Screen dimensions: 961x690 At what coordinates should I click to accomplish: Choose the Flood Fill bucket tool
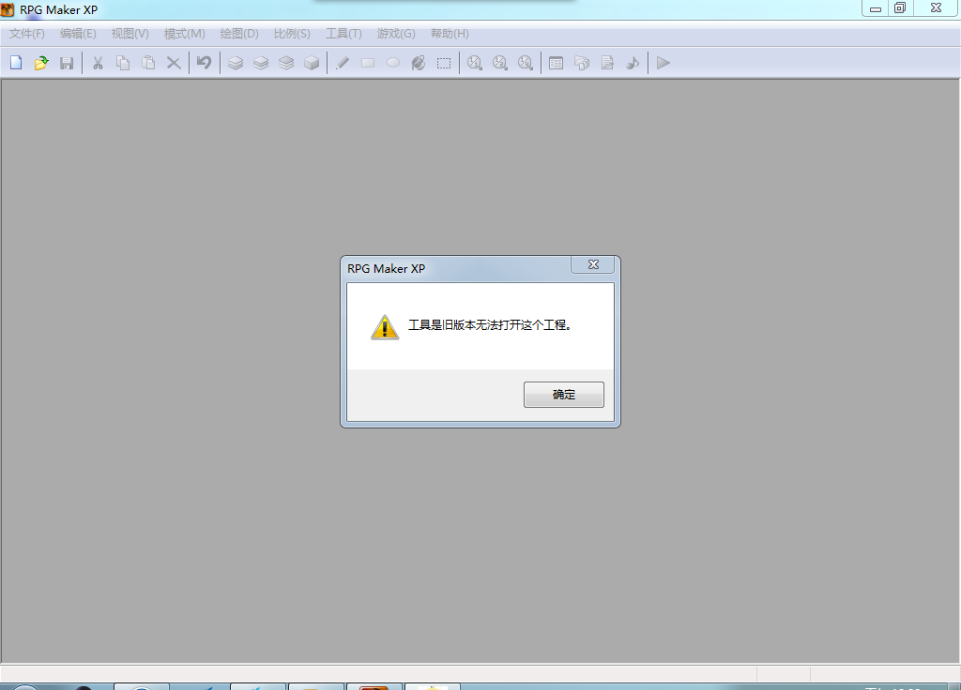419,63
